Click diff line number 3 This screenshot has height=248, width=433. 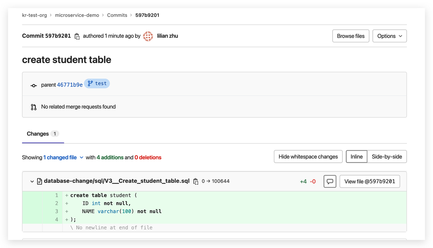pyautogui.click(x=56, y=211)
